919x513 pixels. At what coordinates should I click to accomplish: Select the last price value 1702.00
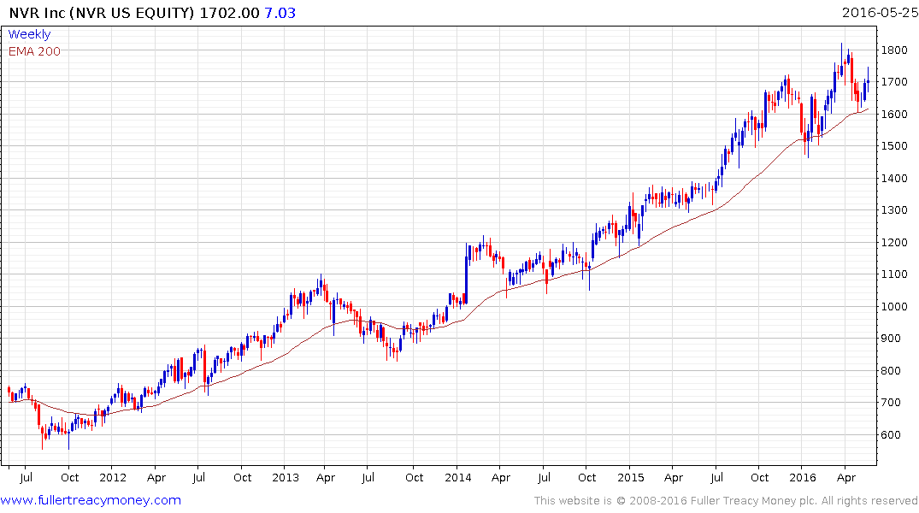230,13
